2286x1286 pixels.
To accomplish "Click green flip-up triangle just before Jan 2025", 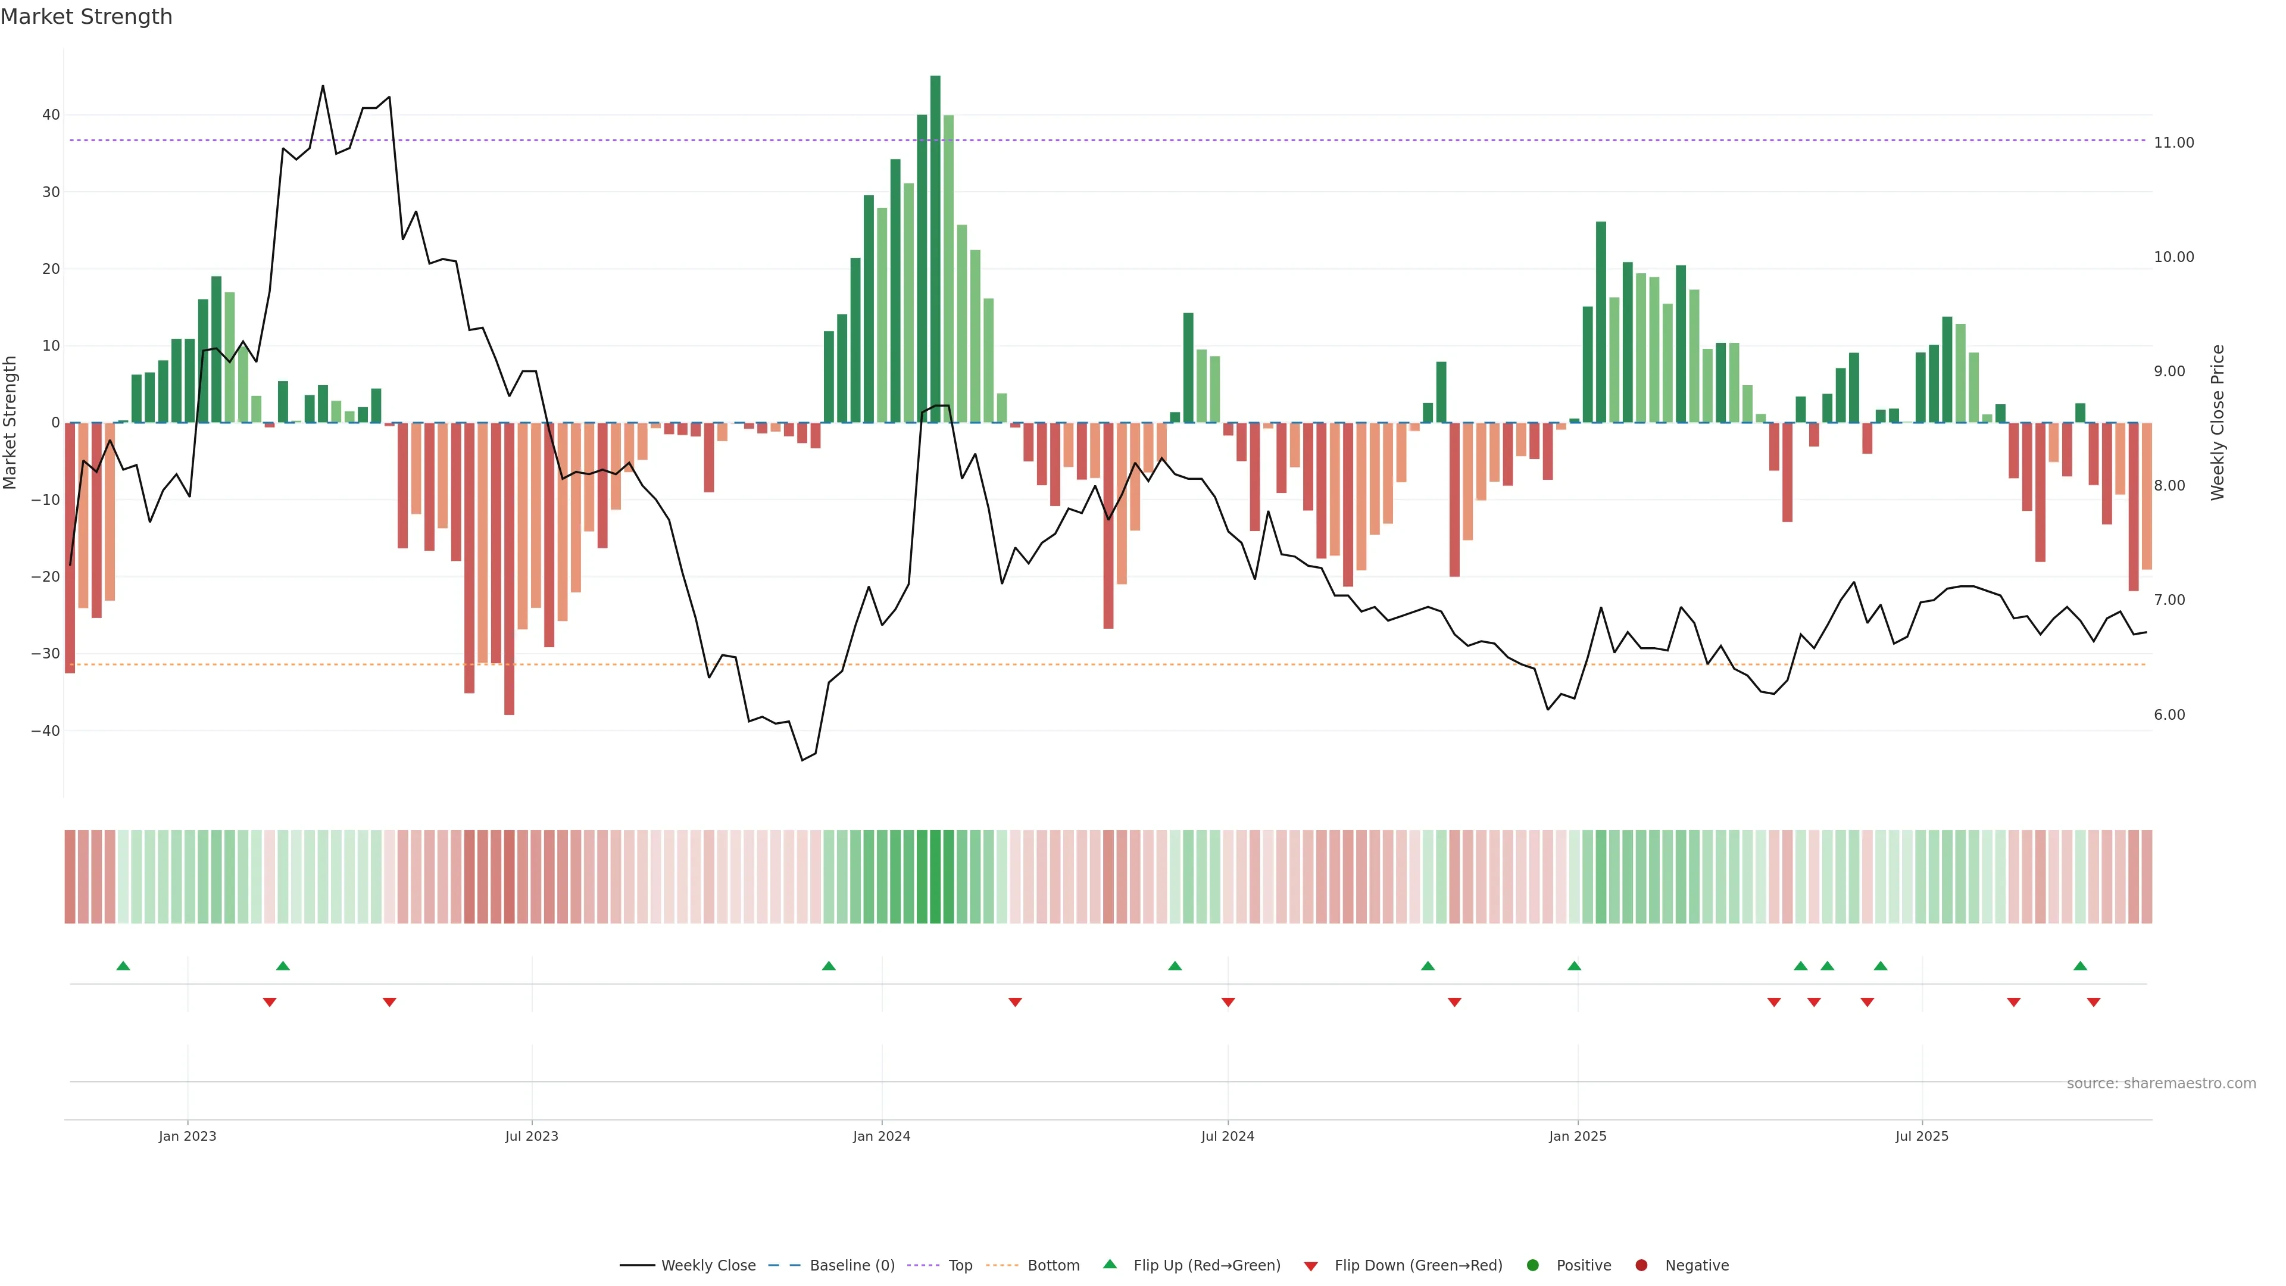I will [1574, 966].
